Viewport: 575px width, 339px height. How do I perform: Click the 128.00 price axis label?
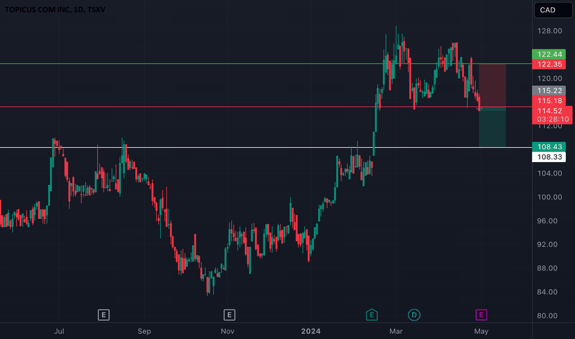[x=549, y=31]
